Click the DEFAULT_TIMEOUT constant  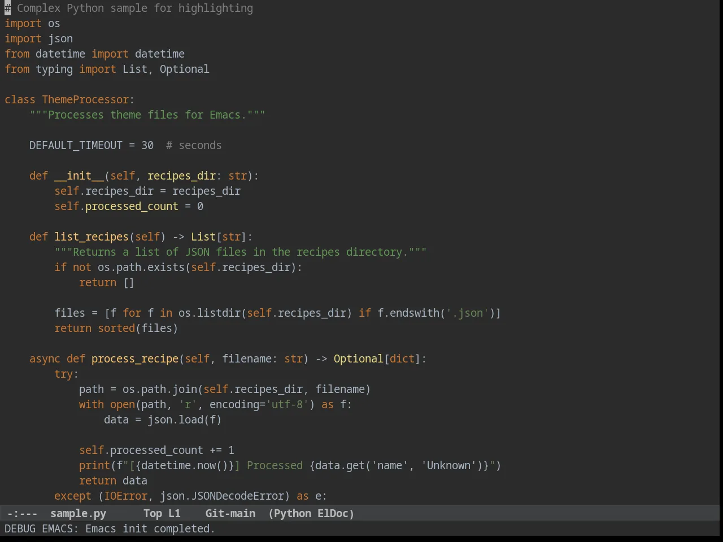(76, 145)
